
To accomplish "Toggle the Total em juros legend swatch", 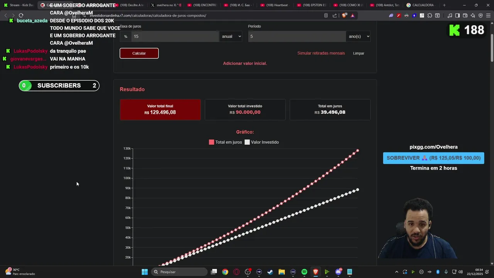I will 211,142.
